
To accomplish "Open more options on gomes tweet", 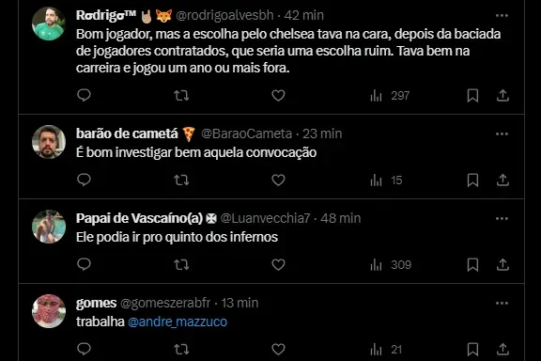I will pos(502,304).
